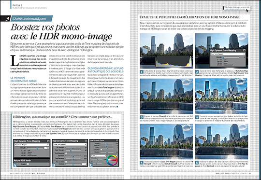Toggle the Auto-Contrast checkbox
This screenshot has height=180, width=261.
tap(66, 162)
